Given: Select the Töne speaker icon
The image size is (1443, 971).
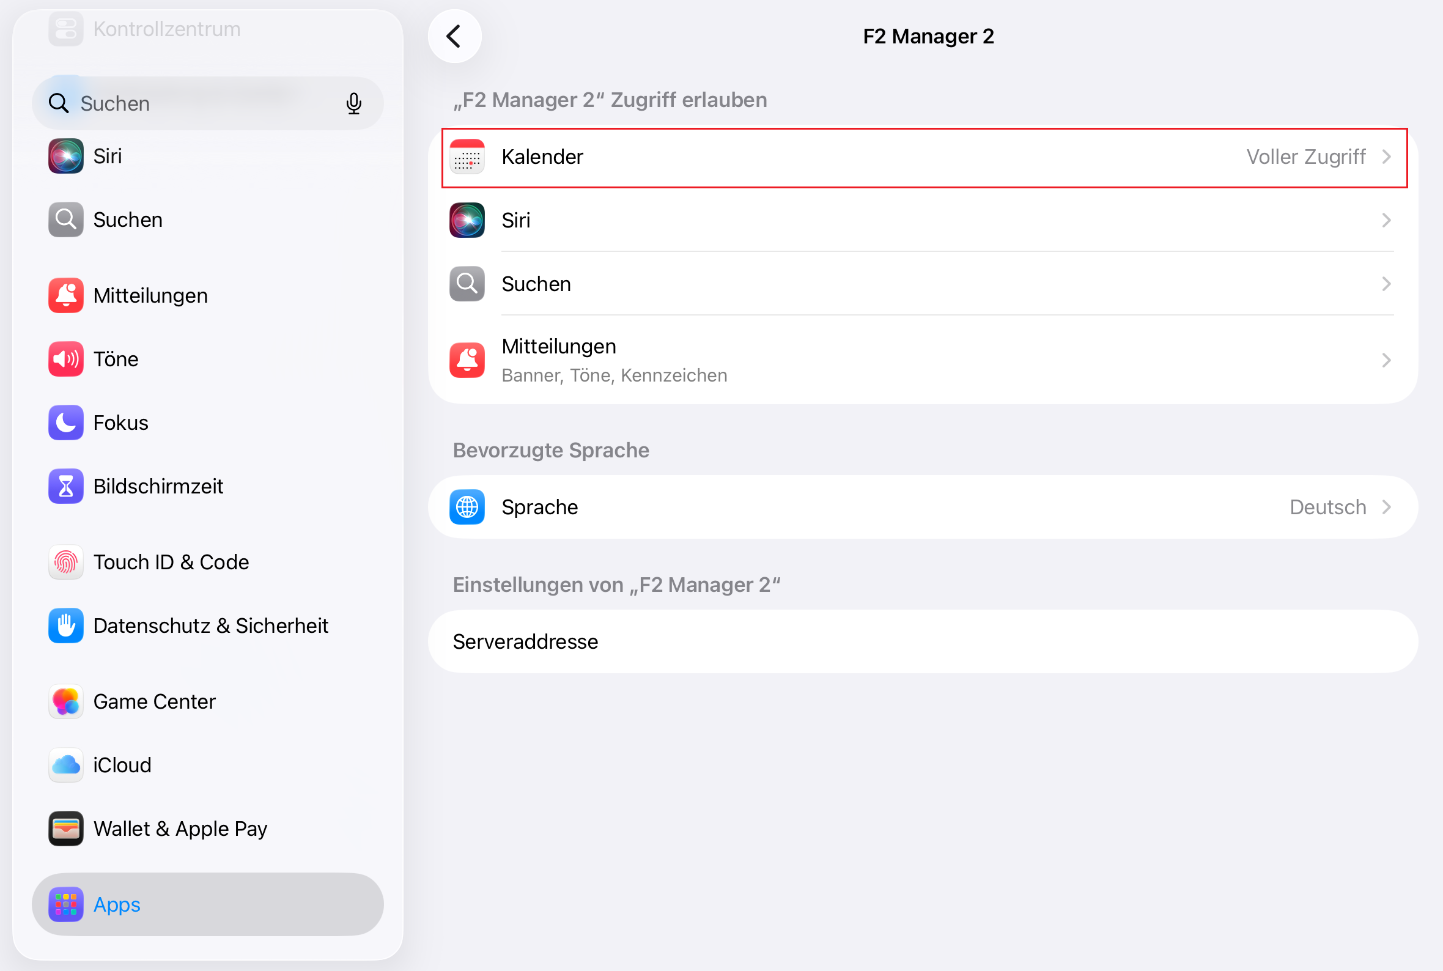Looking at the screenshot, I should (65, 359).
